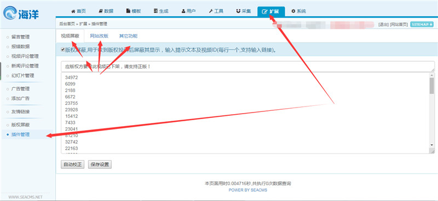The height and width of the screenshot is (201, 438).
Task: Toggle the 版权屏蔽 checkbox
Action: click(x=63, y=50)
